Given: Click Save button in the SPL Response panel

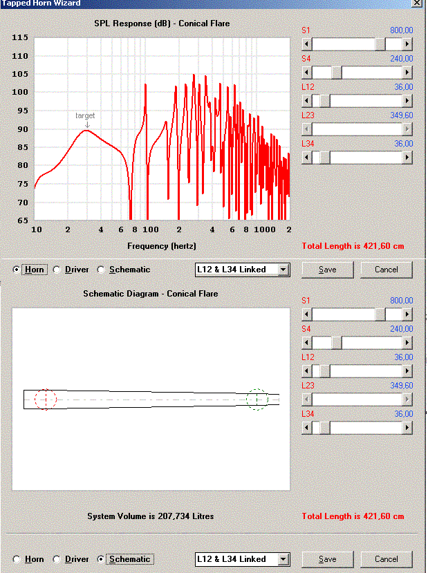Looking at the screenshot, I should coord(328,270).
